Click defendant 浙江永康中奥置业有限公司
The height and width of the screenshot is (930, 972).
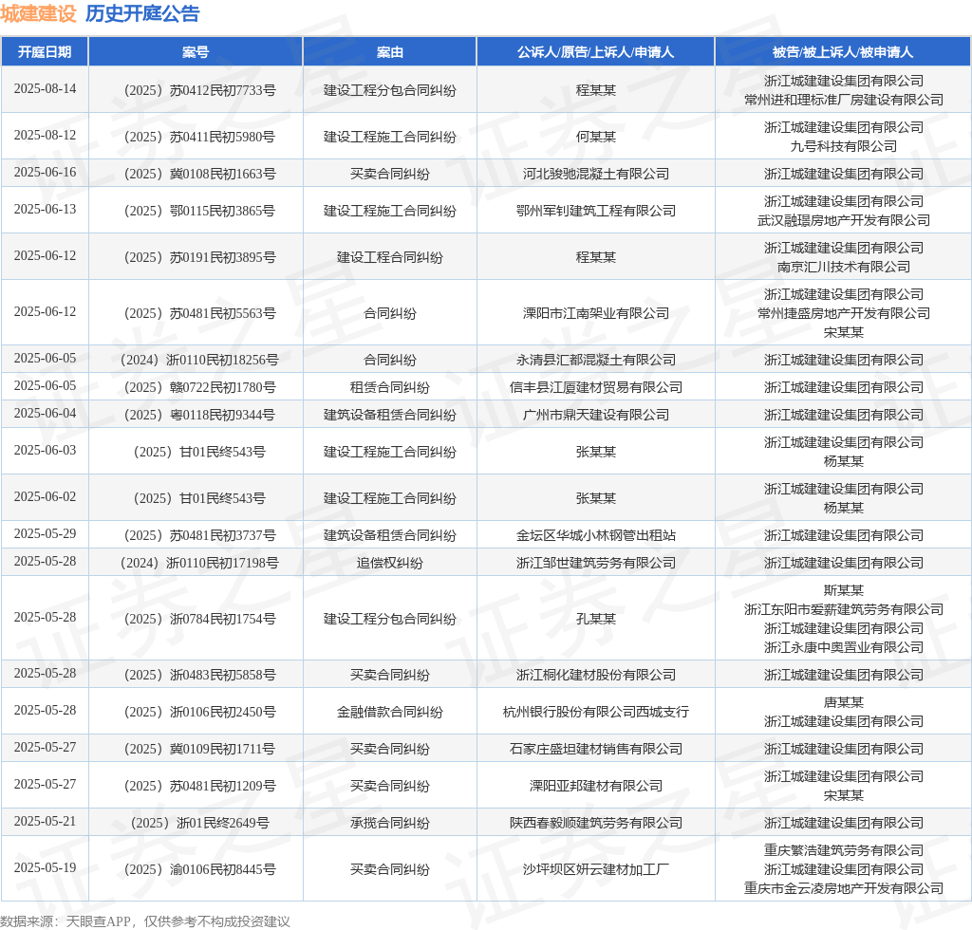(x=844, y=647)
